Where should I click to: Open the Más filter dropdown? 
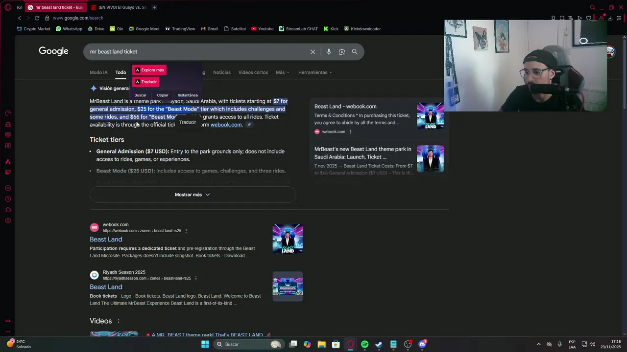coord(282,72)
